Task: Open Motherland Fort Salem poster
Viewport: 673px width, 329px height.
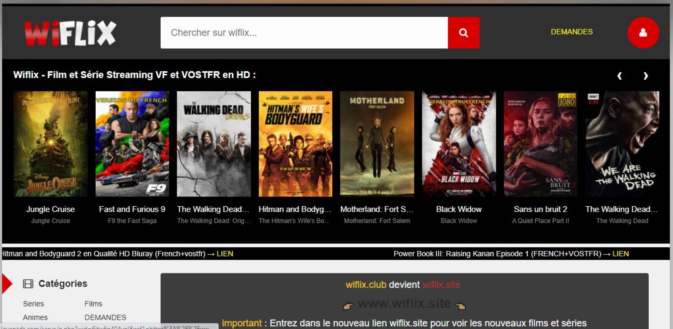Action: pos(377,144)
